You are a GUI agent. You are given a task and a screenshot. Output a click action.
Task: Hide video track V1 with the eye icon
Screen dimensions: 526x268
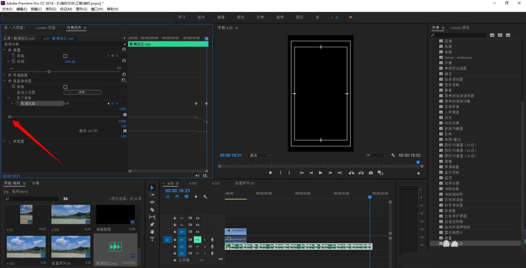[197, 232]
